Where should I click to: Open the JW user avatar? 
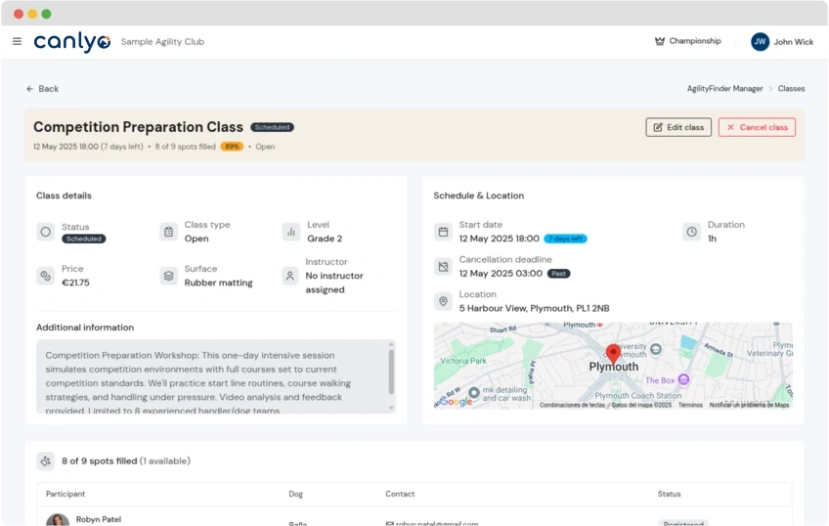click(760, 41)
